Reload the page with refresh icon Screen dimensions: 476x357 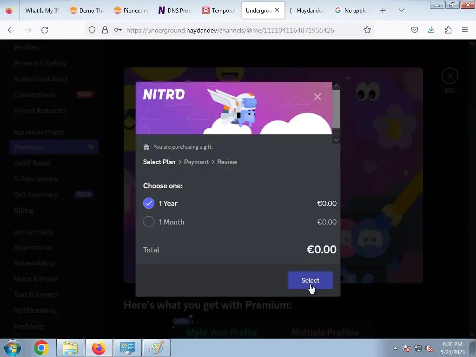pos(45,30)
